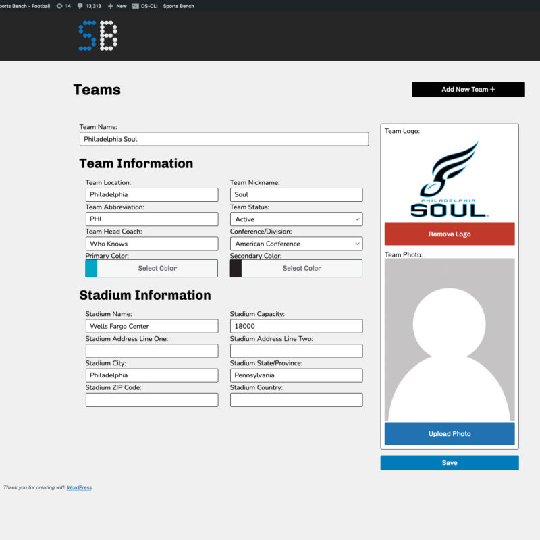540x540 pixels.
Task: Click the Philadelphia Soul logo image
Action: point(450,179)
